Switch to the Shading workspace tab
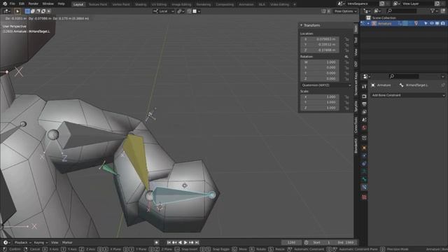The image size is (448, 252). [141, 4]
